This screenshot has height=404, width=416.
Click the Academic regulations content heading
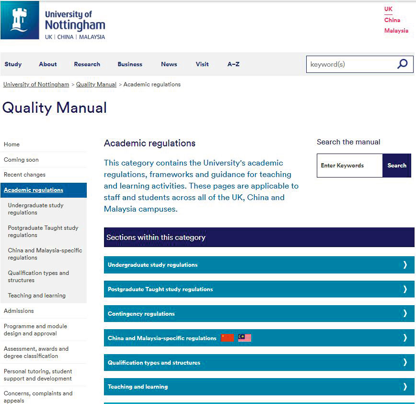coord(150,143)
